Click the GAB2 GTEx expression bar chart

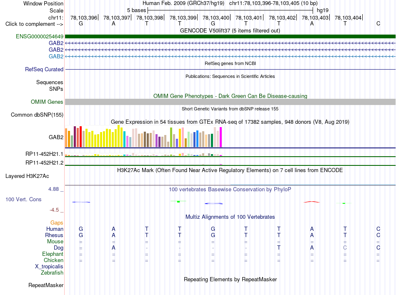pos(143,136)
